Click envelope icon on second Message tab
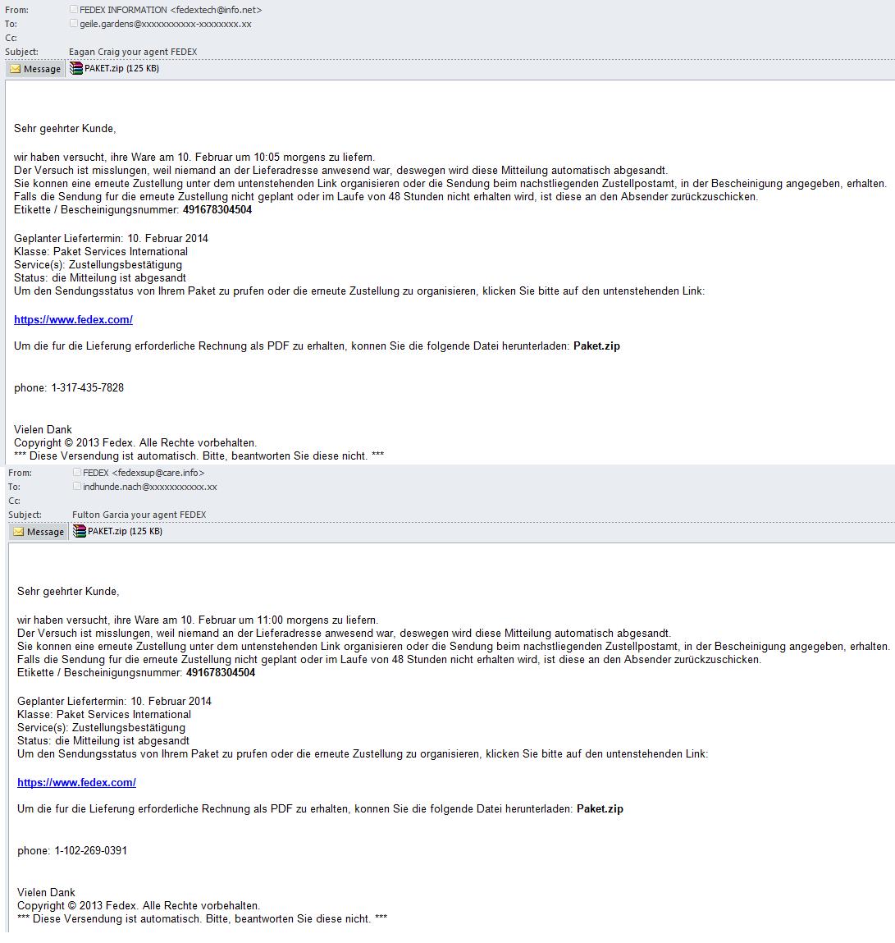This screenshot has height=943, width=895. 19,532
